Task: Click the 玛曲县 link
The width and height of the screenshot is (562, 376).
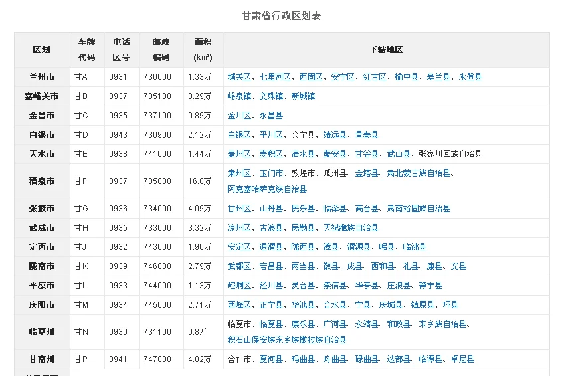Action: point(303,360)
